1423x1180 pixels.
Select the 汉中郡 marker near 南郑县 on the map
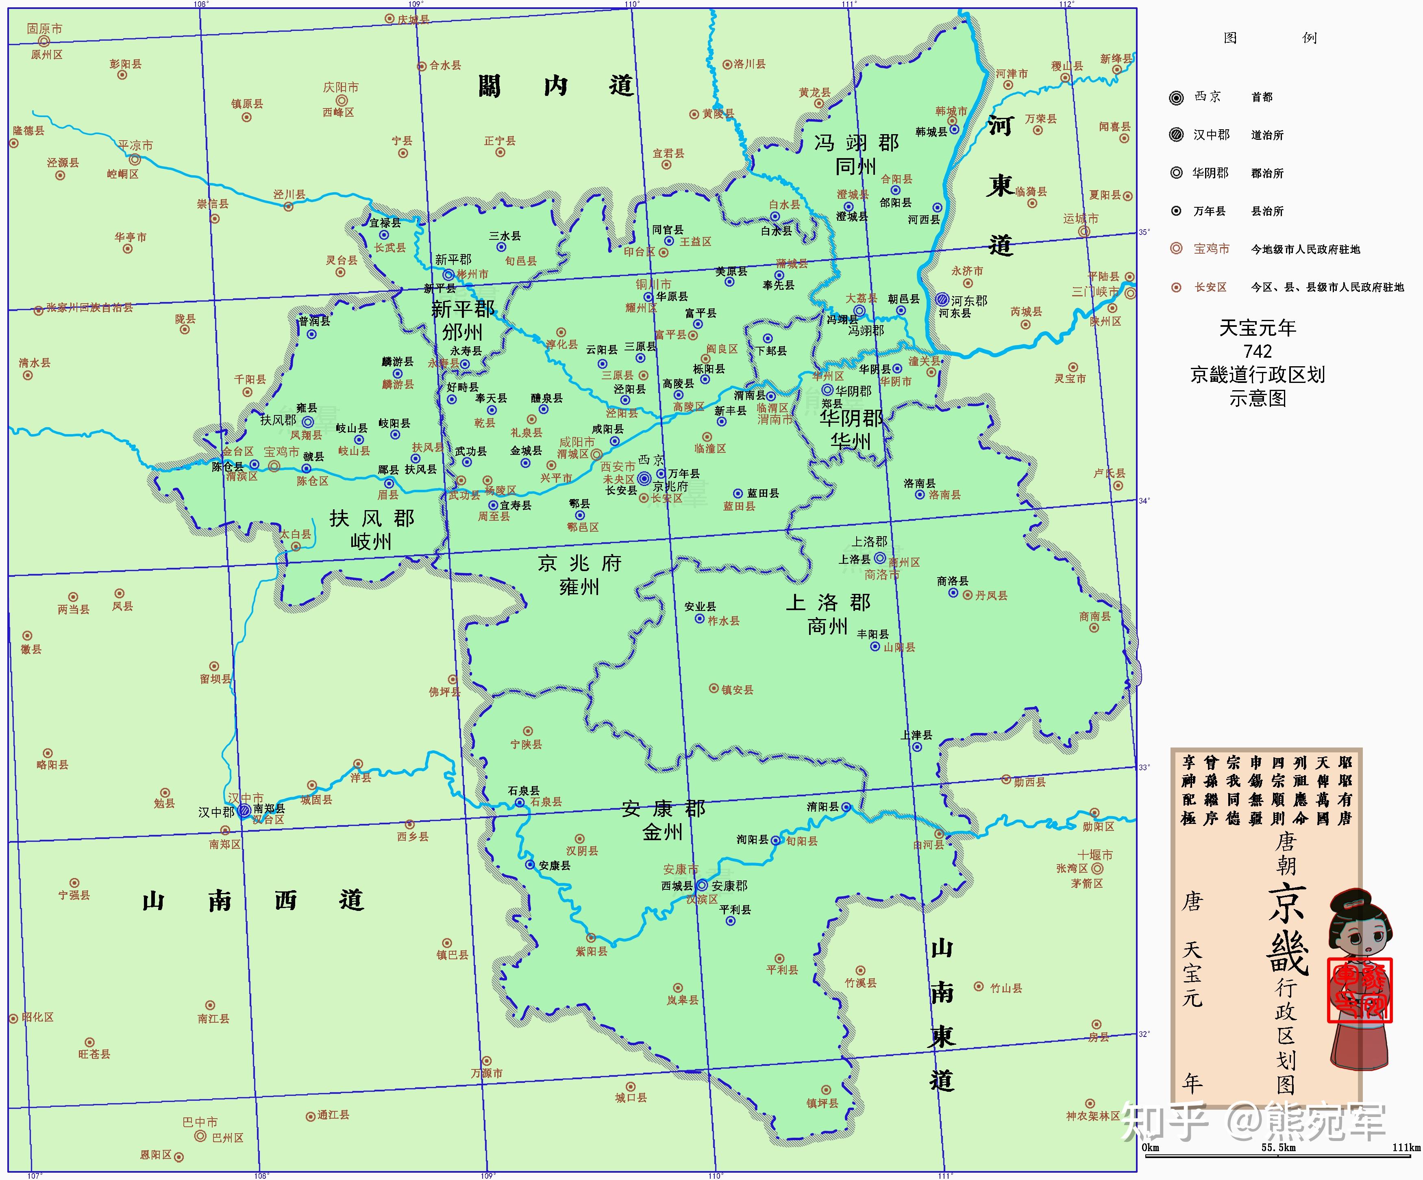pyautogui.click(x=244, y=810)
